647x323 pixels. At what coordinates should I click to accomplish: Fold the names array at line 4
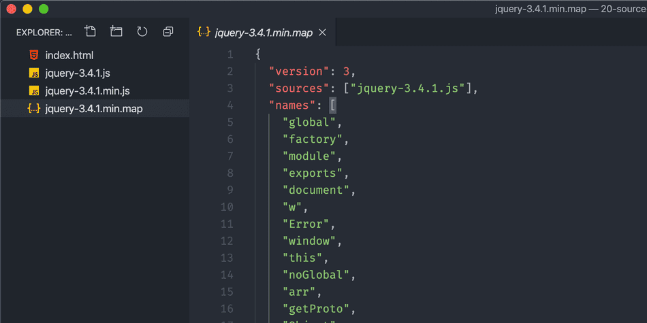pos(244,105)
